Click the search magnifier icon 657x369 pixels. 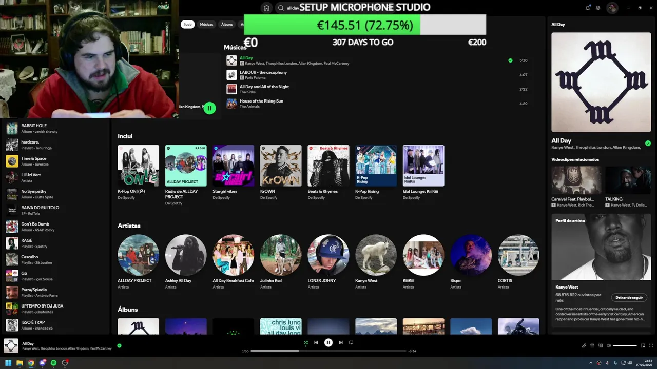click(281, 8)
